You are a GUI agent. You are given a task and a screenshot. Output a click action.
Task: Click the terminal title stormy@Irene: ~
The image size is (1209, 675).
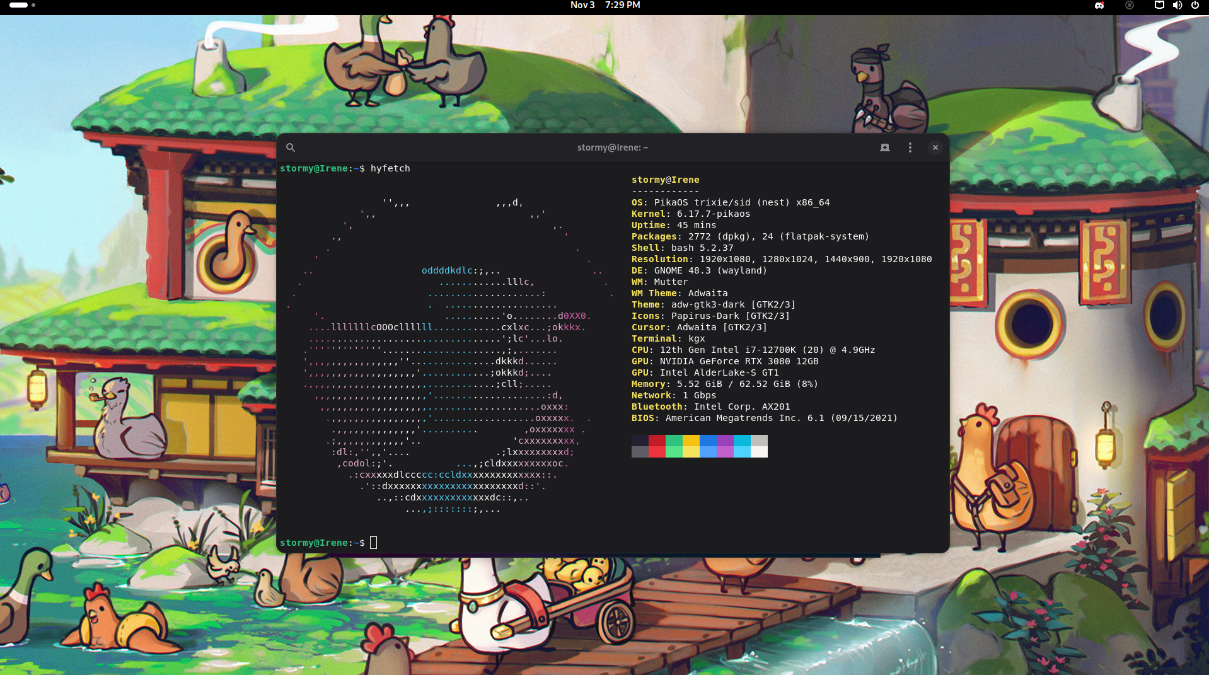click(612, 147)
